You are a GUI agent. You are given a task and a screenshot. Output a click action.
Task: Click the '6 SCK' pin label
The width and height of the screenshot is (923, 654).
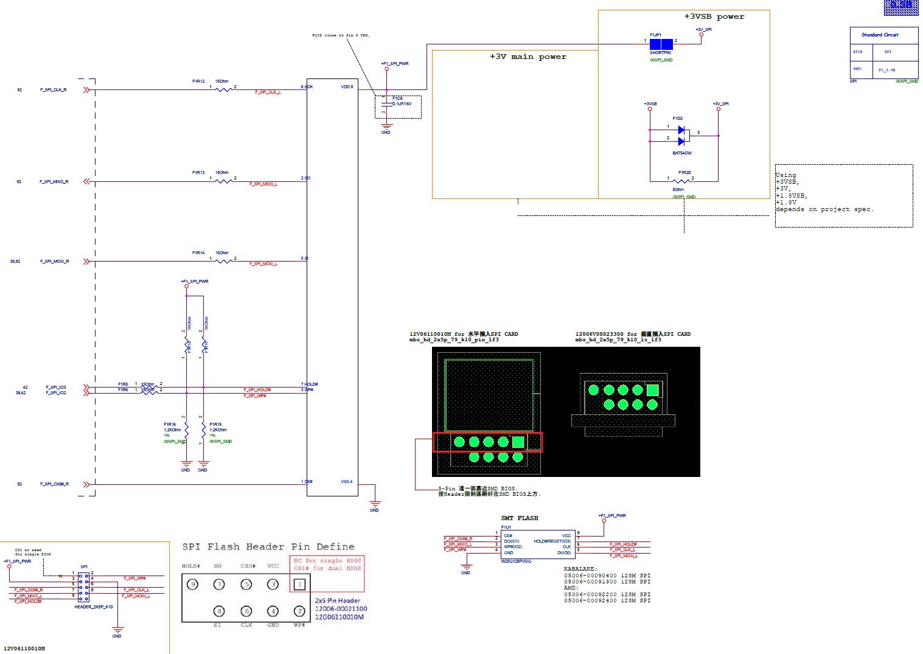click(307, 87)
